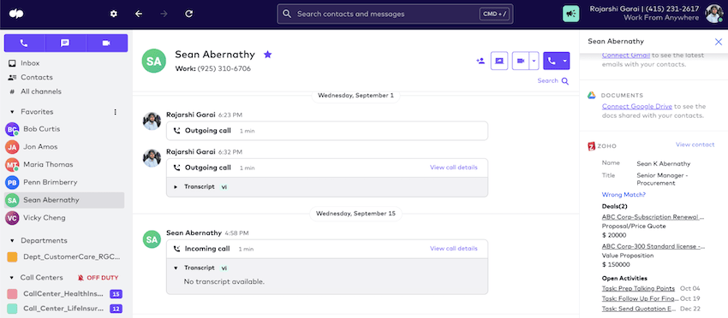View call details for incoming call
The height and width of the screenshot is (318, 728).
point(454,249)
